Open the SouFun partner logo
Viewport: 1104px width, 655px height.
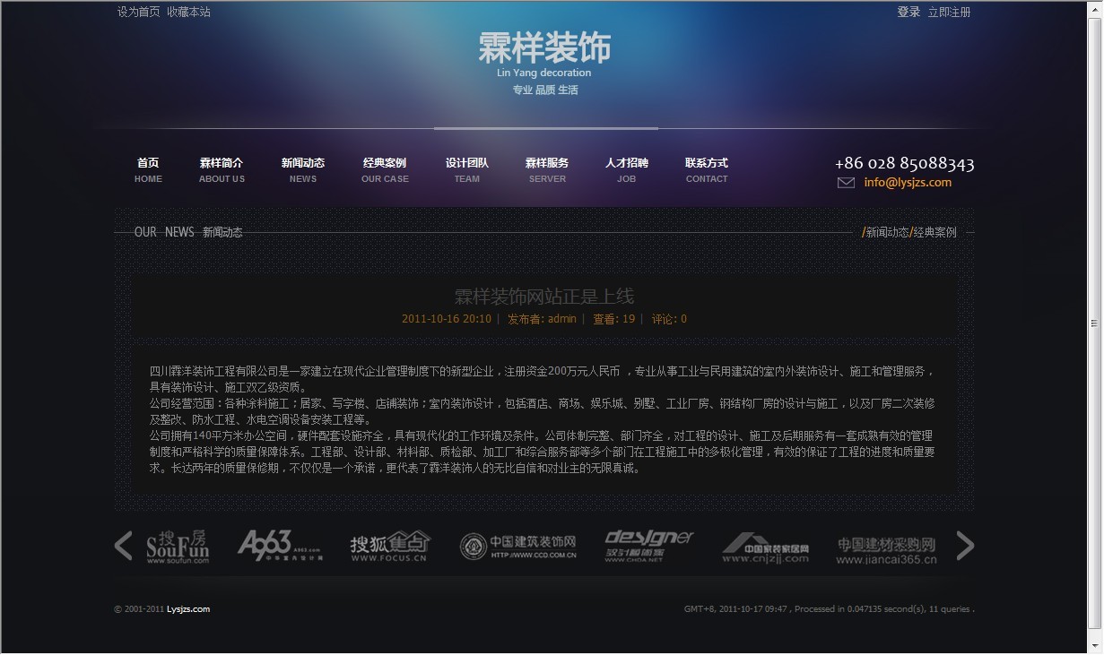(x=178, y=547)
